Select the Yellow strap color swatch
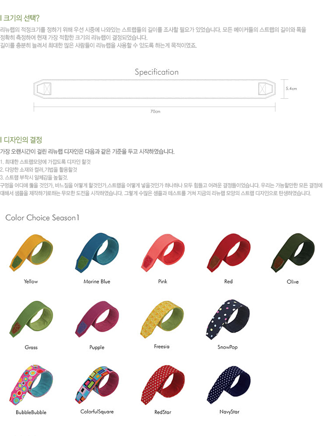The height and width of the screenshot is (436, 323). tap(31, 253)
